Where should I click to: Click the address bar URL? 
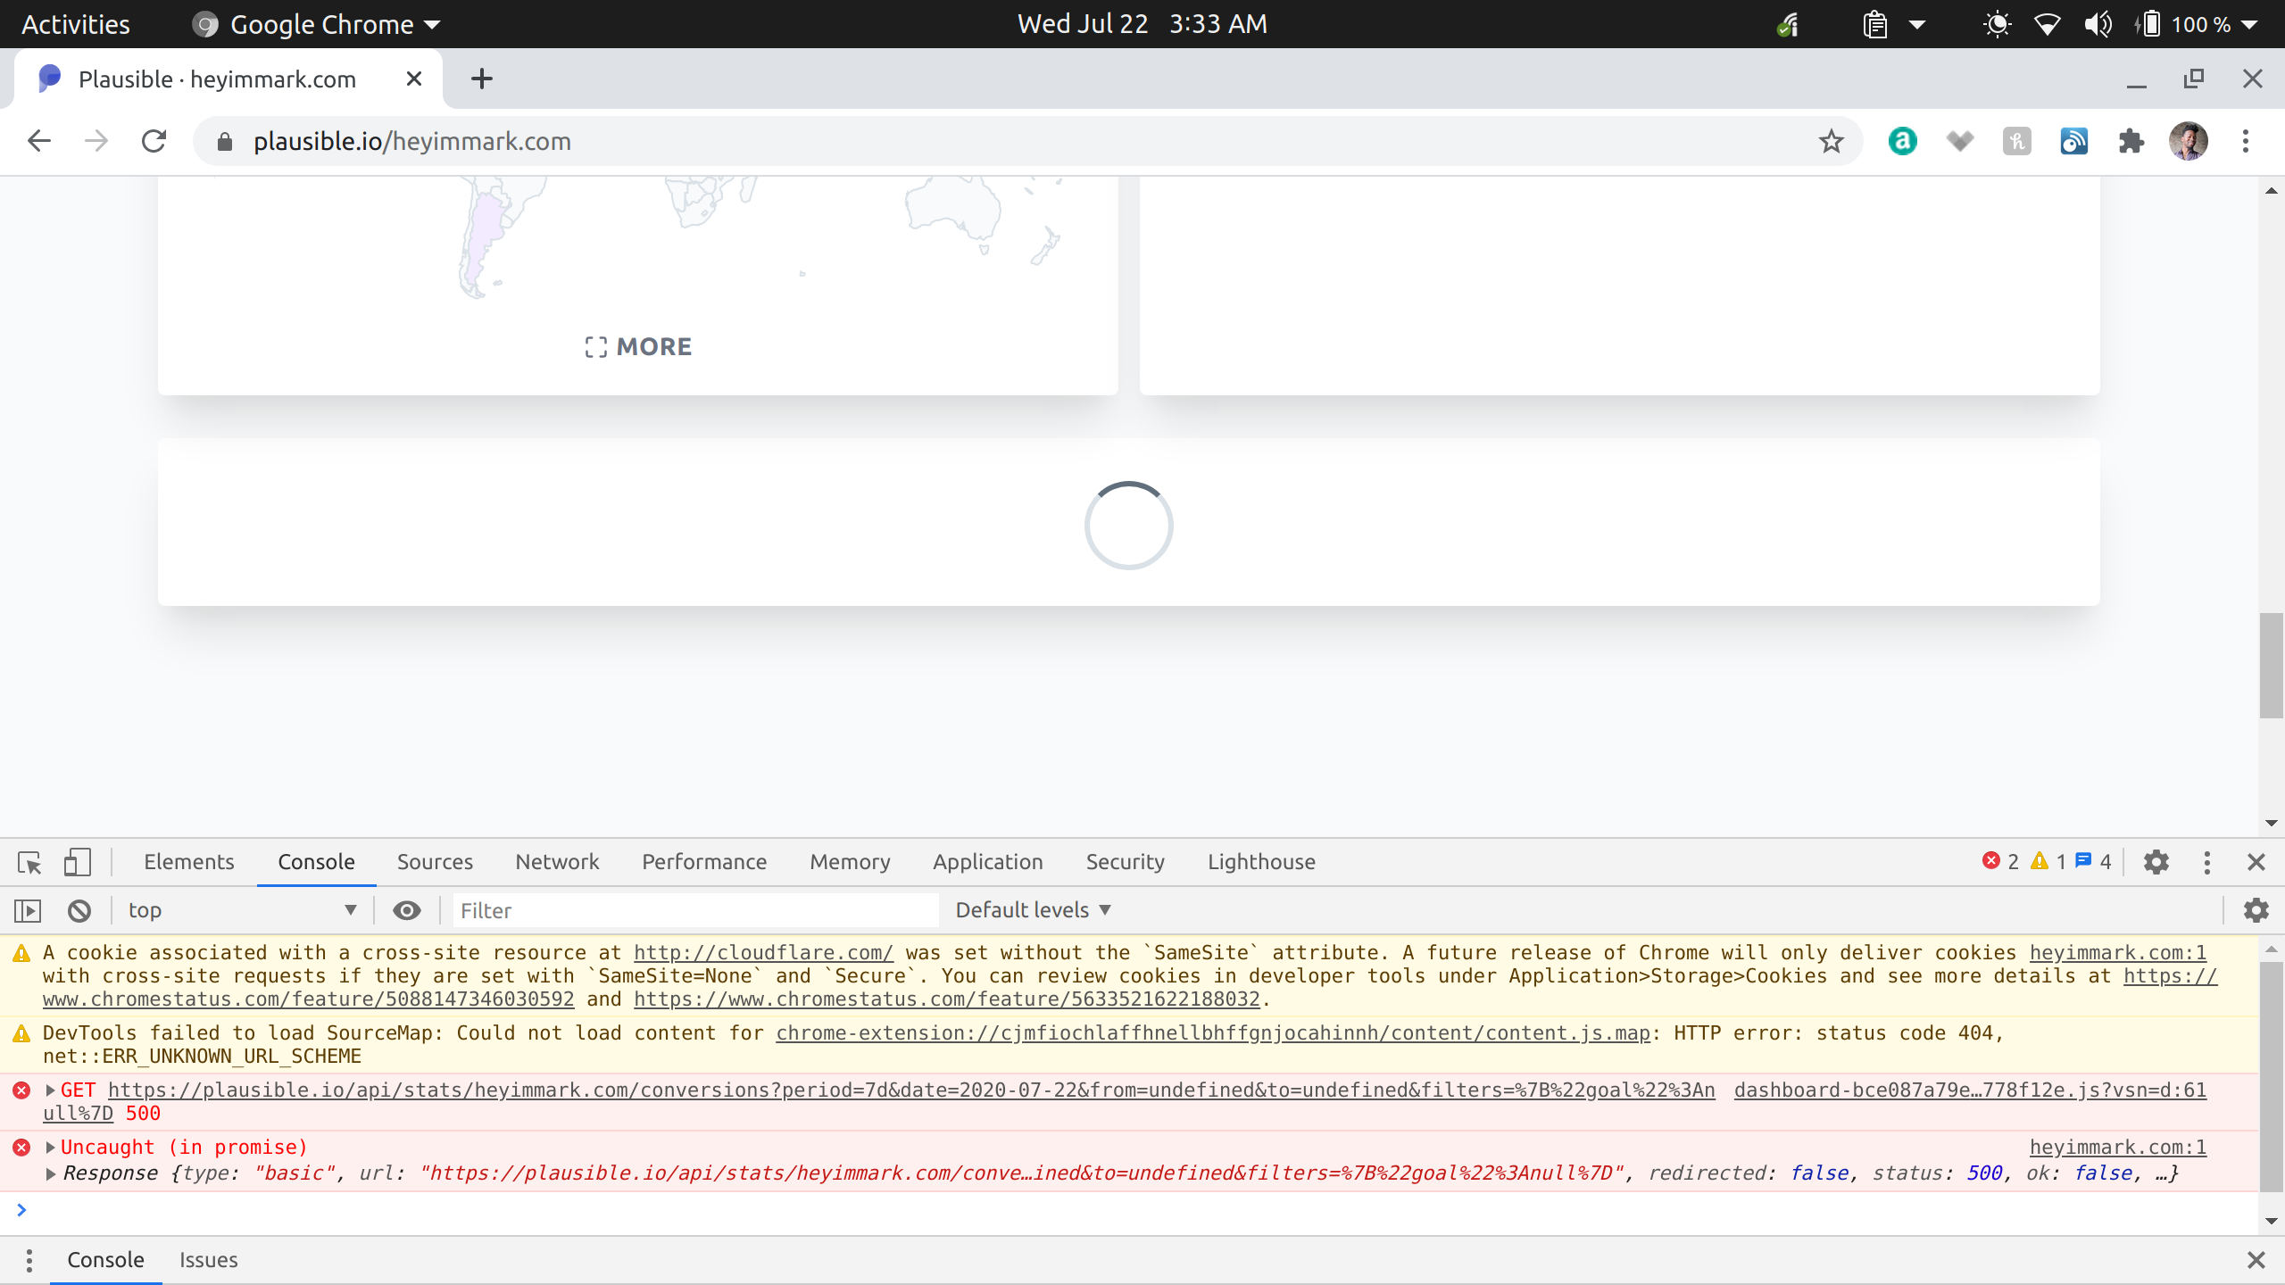click(x=412, y=141)
